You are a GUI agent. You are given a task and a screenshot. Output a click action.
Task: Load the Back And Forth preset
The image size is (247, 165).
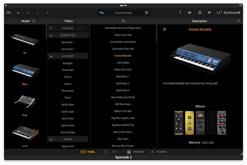[123, 70]
